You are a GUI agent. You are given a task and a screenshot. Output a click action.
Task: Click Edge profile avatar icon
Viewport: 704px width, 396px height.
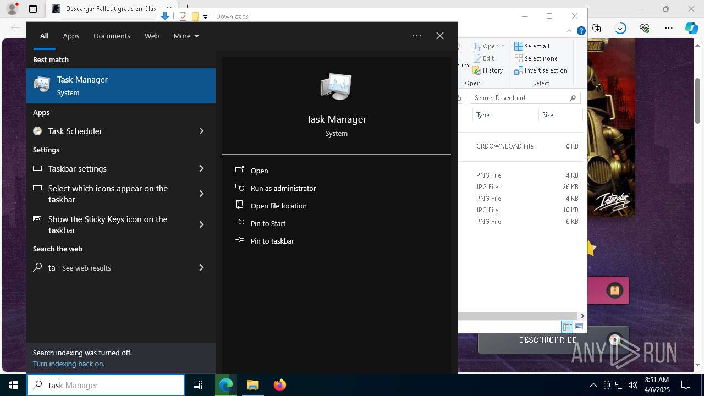pos(12,9)
